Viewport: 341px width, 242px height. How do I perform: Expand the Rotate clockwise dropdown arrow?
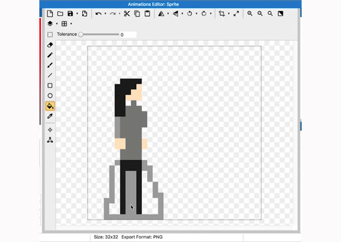tap(211, 14)
